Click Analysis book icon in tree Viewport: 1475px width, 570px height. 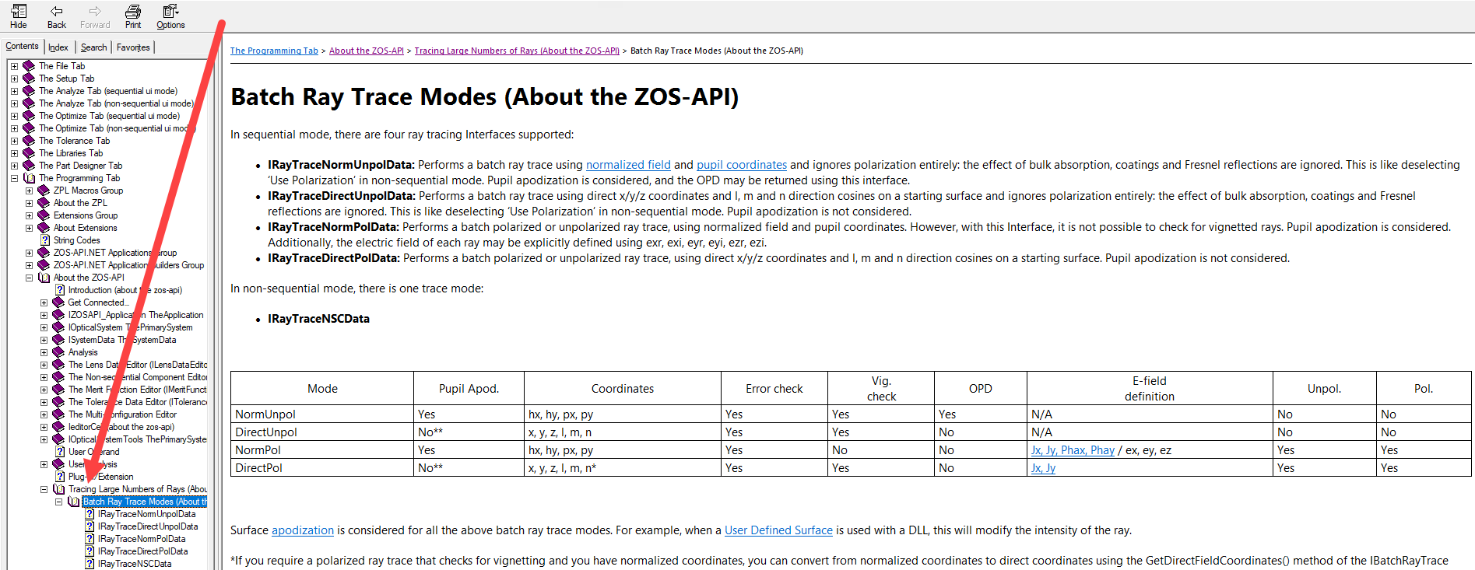(x=58, y=352)
